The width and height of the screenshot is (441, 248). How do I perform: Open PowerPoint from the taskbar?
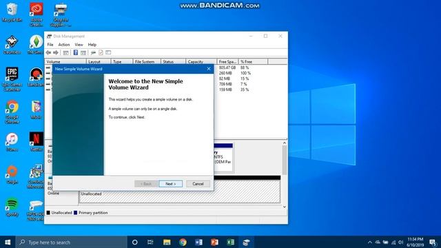[x=214, y=242]
